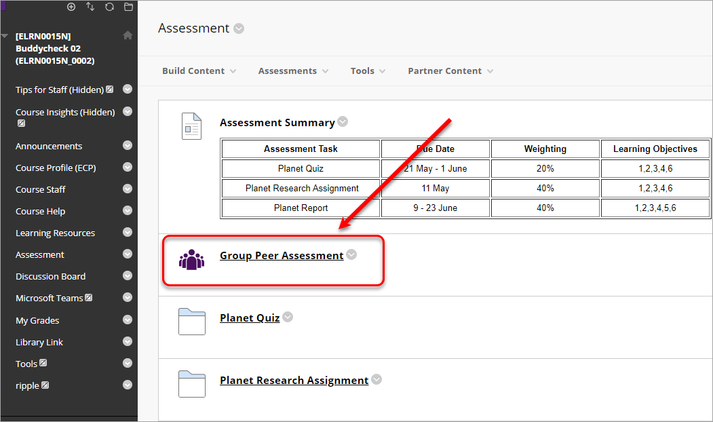Click the hidden icon under Course Insights
Screen dimensions: 713x422
(21, 123)
